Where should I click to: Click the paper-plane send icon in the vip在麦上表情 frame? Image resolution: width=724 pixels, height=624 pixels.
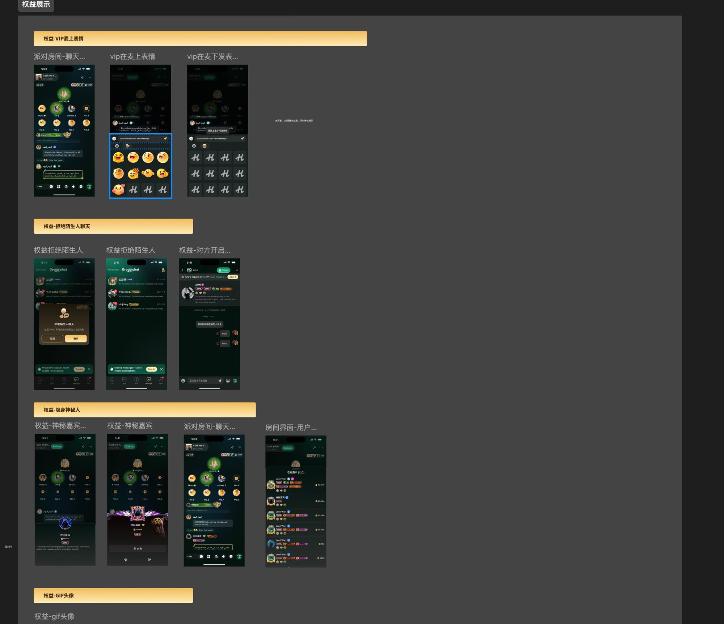click(x=165, y=139)
